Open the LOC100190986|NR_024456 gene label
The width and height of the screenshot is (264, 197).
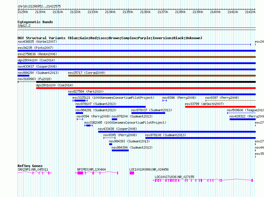click(149, 169)
